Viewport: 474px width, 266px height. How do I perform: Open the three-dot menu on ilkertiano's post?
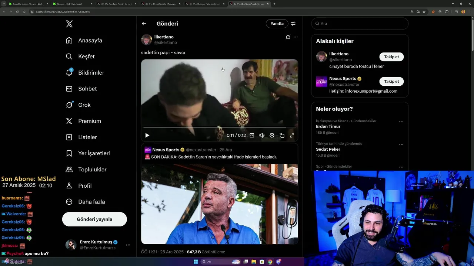coord(296,37)
